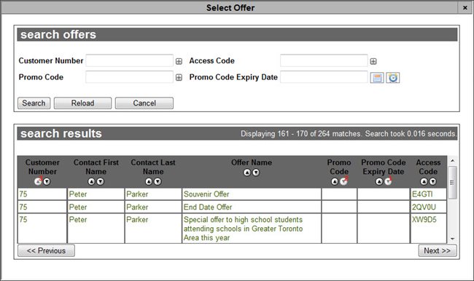
Task: Sort Offer Name column ascending
Action: 247,173
